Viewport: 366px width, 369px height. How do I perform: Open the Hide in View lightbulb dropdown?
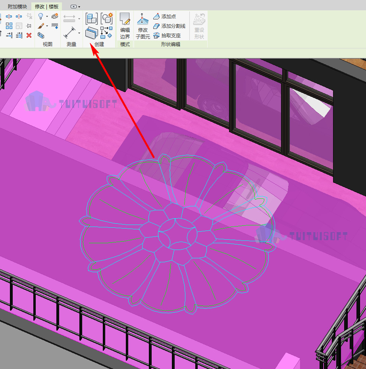pos(47,17)
